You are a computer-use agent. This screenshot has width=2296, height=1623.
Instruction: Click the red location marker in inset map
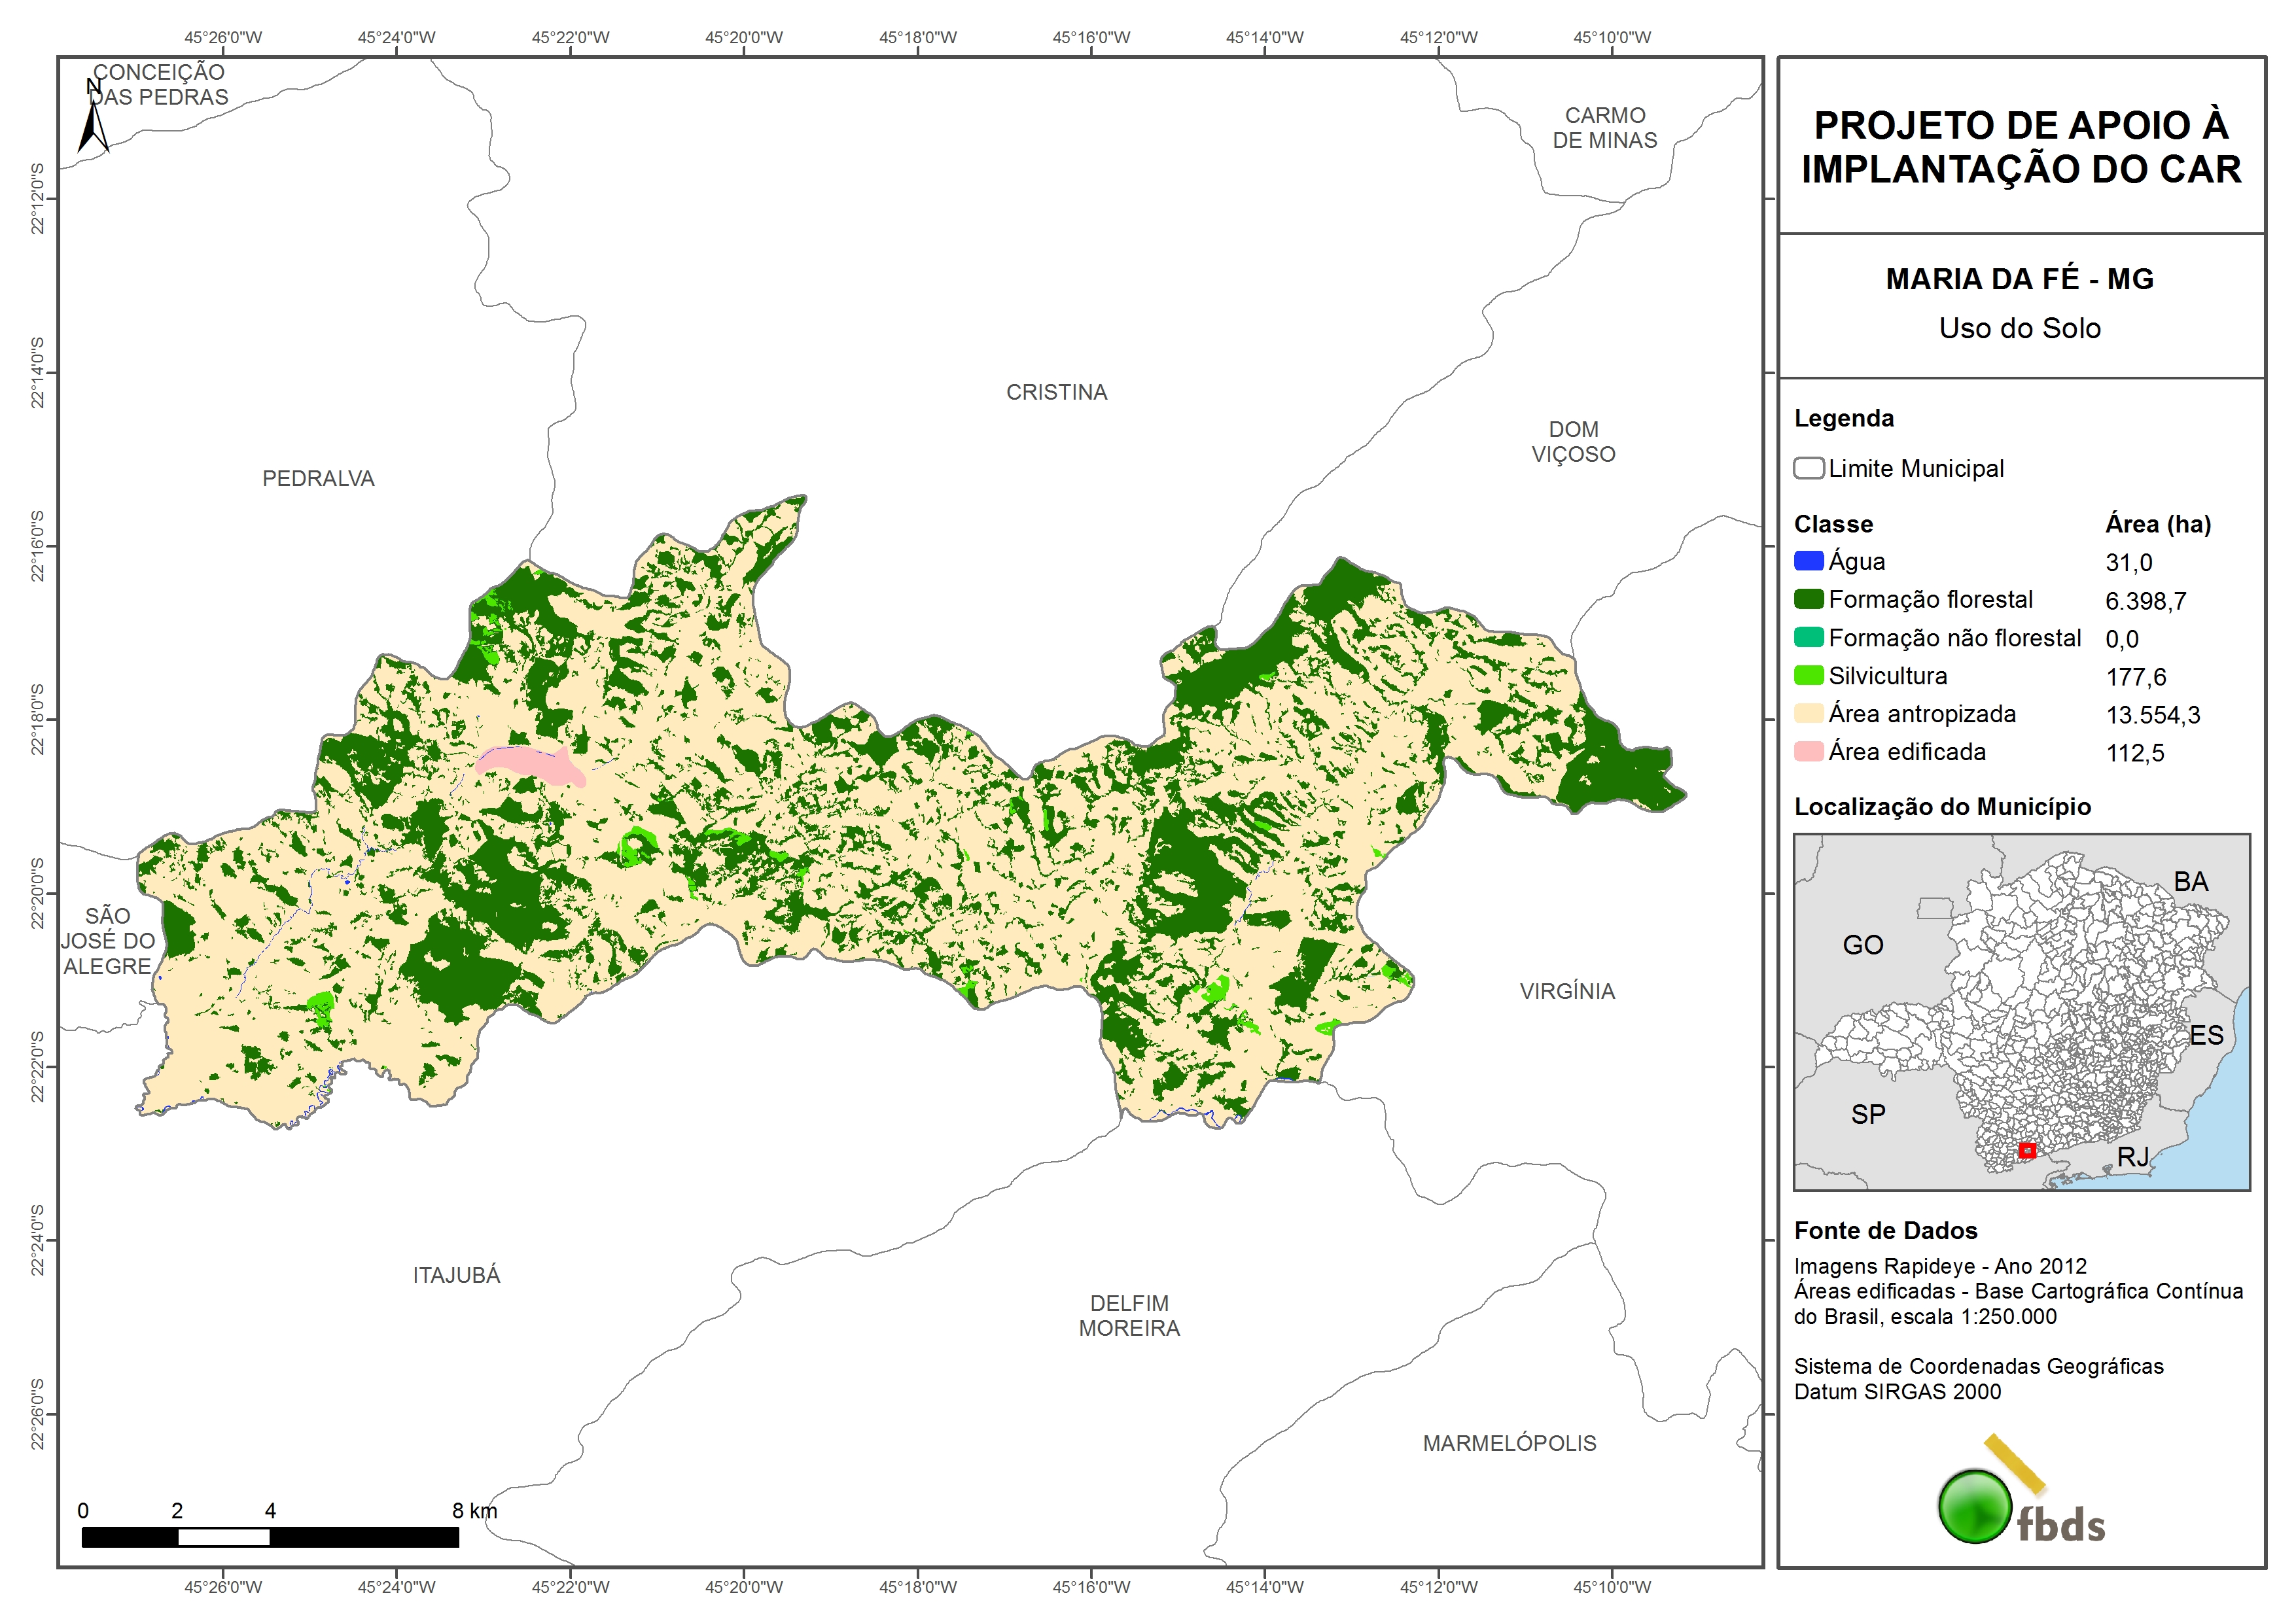[2027, 1150]
